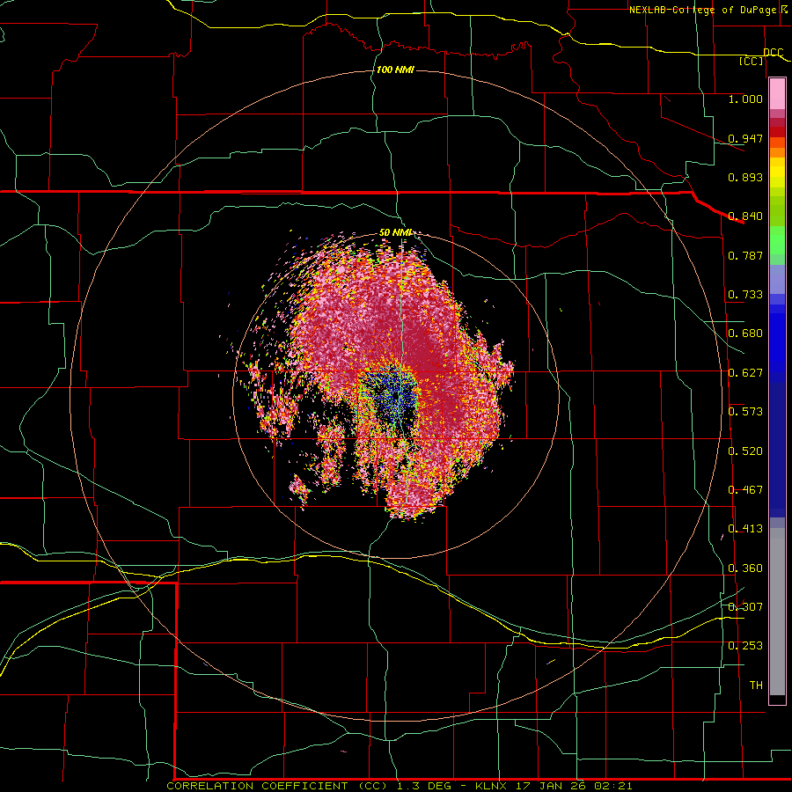Select the 0.893 scale value
792x792 pixels.
point(745,177)
